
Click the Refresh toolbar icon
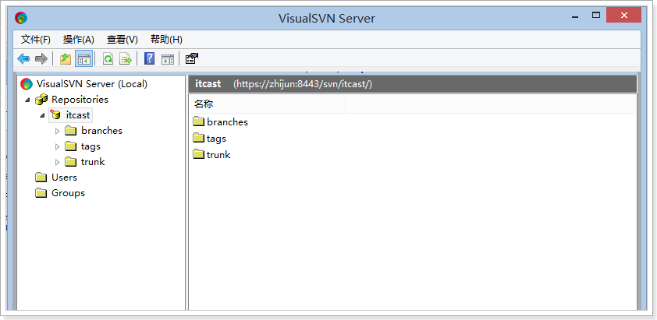click(x=108, y=58)
